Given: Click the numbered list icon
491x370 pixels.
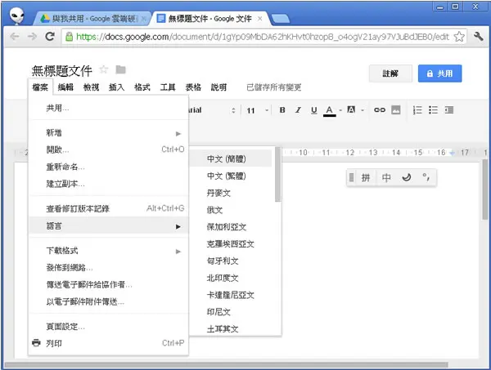Looking at the screenshot, I should coord(417,110).
